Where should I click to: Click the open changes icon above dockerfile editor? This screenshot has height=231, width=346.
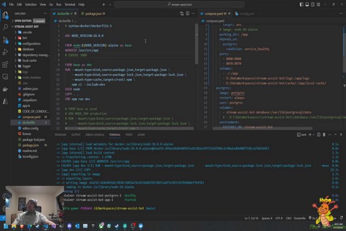tap(182, 13)
